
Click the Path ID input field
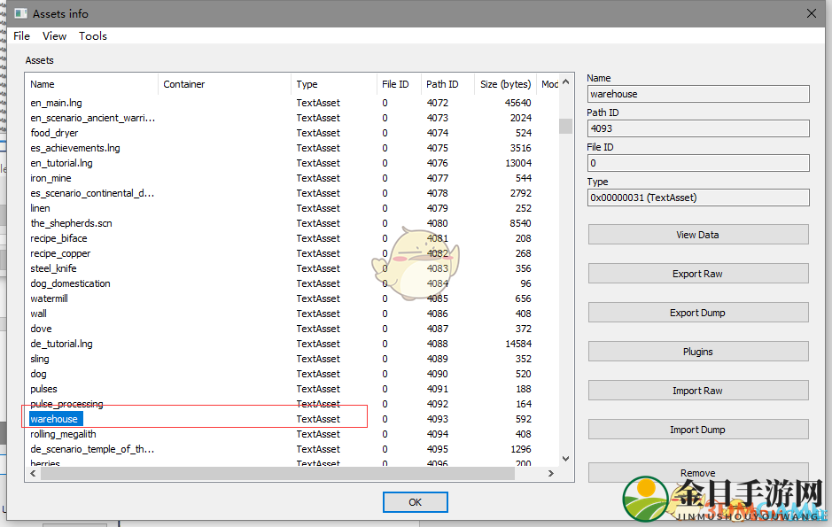coord(697,128)
